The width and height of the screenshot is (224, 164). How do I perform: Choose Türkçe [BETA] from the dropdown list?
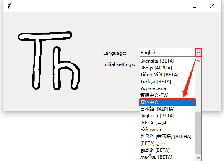point(167,82)
